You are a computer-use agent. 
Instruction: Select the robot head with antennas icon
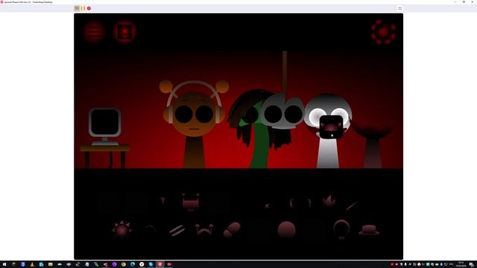click(x=191, y=202)
